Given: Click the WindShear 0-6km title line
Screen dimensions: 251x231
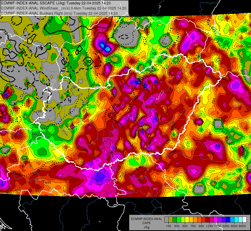Looking at the screenshot, I should tap(64, 8).
